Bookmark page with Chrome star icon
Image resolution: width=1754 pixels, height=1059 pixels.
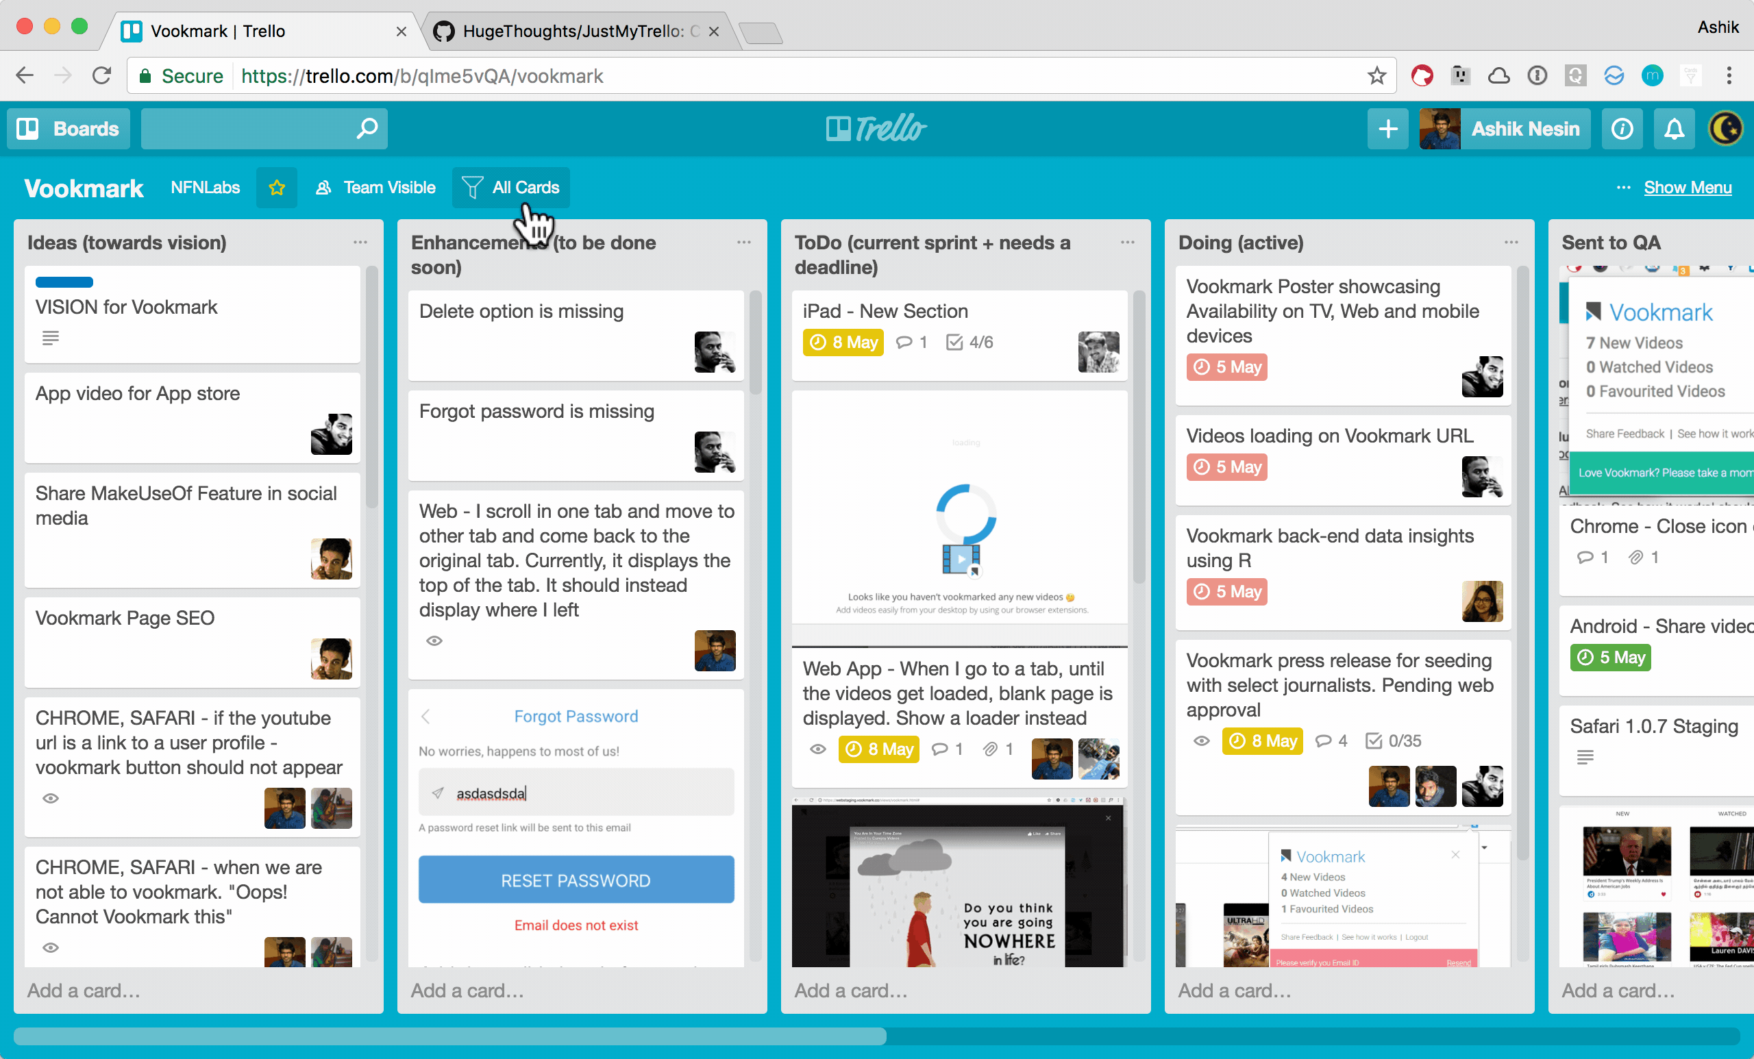[x=1376, y=76]
